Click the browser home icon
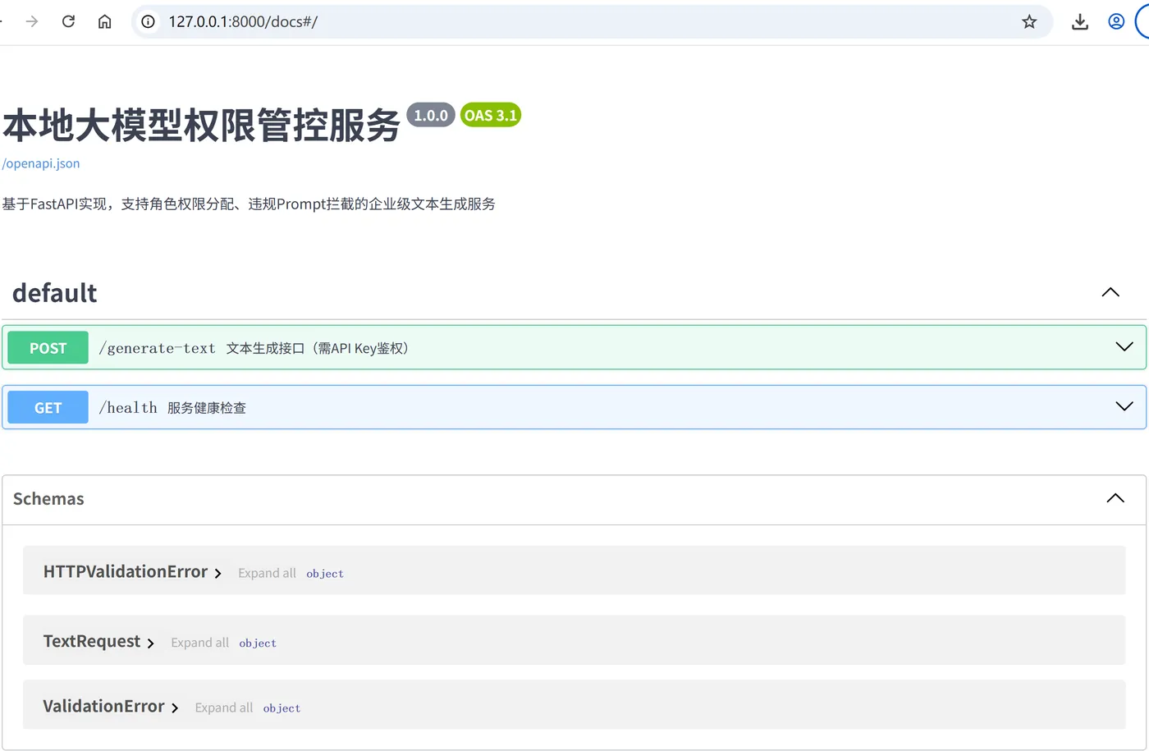 pos(104,21)
